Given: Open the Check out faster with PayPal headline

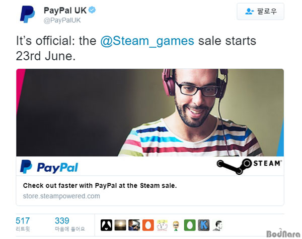Looking at the screenshot, I should (x=100, y=186).
